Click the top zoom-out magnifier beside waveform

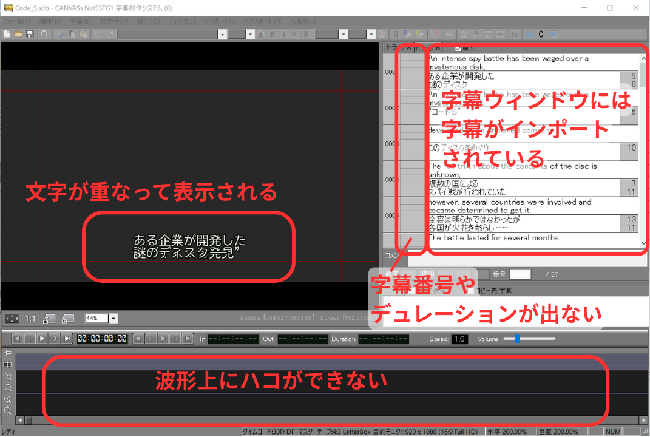8,388
